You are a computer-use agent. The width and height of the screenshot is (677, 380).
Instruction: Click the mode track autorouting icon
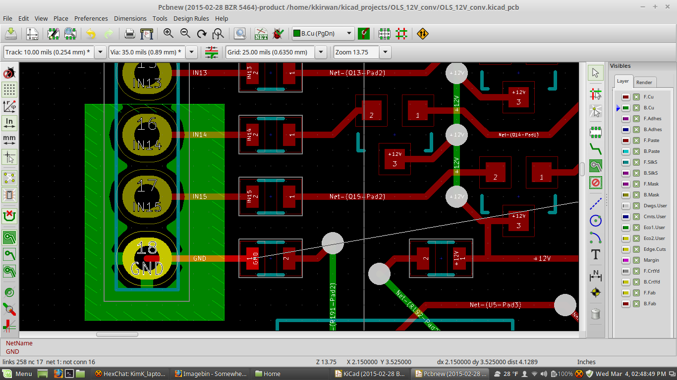pyautogui.click(x=401, y=34)
